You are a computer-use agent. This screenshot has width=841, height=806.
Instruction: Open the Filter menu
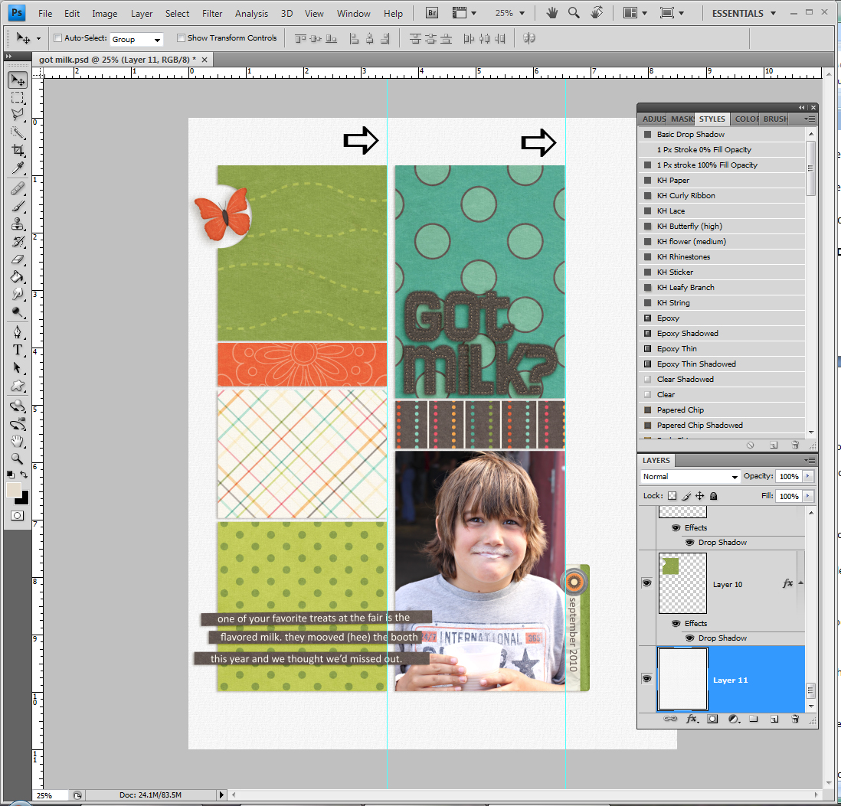pyautogui.click(x=212, y=13)
